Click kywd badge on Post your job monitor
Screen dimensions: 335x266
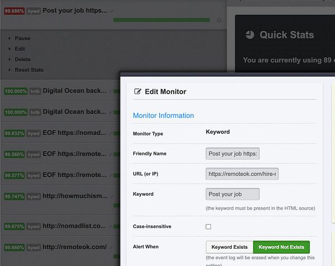point(34,11)
